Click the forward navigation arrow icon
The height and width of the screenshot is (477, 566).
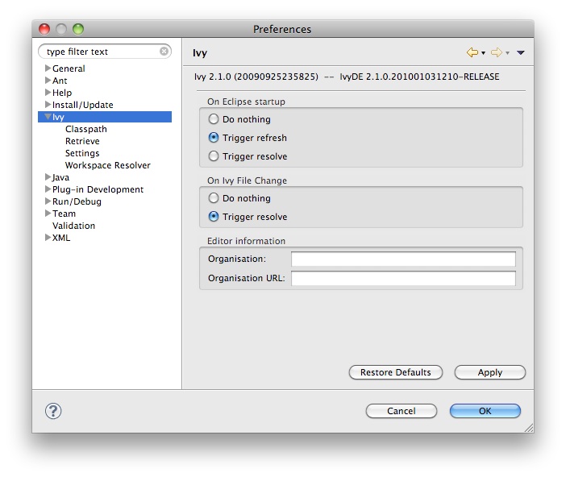point(496,53)
